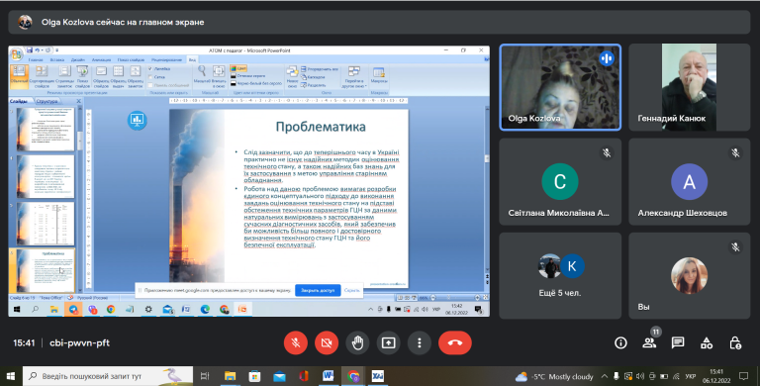This screenshot has width=760, height=386.
Task: Click Каскадом in the ribbon
Action: [313, 76]
